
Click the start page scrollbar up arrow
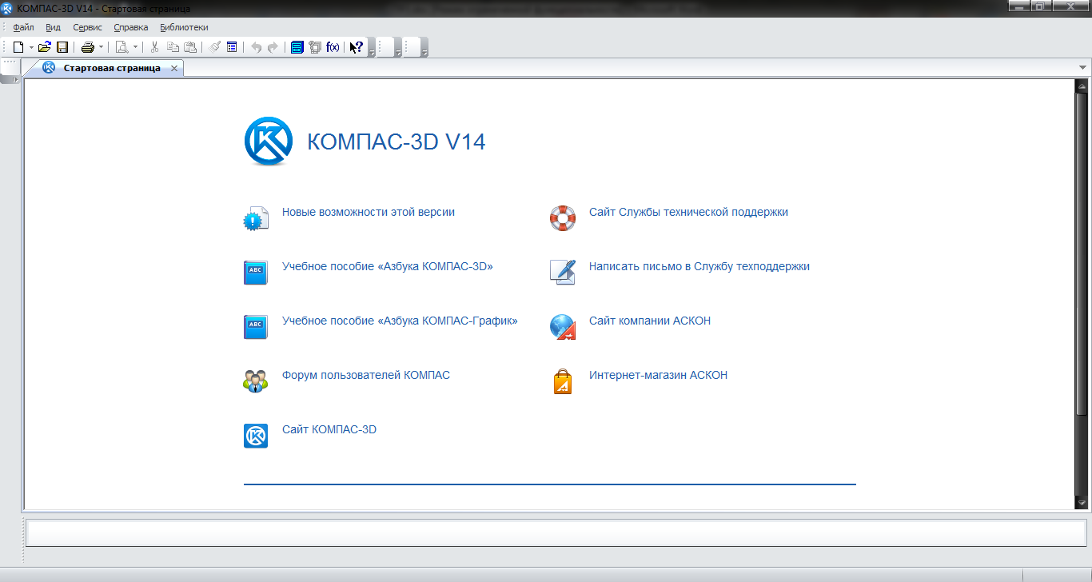pyautogui.click(x=1082, y=86)
